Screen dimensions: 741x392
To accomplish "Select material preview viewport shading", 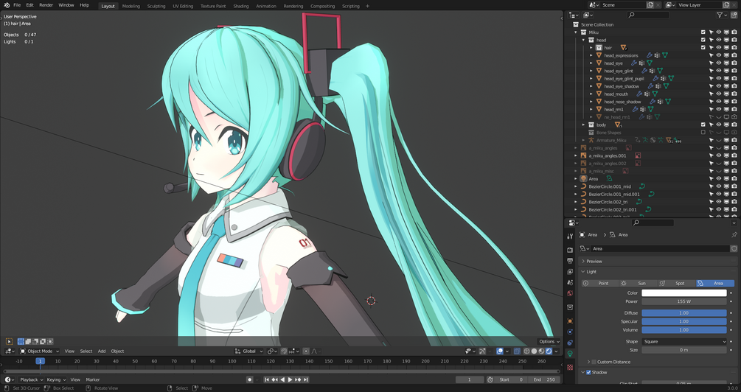I will pyautogui.click(x=542, y=351).
